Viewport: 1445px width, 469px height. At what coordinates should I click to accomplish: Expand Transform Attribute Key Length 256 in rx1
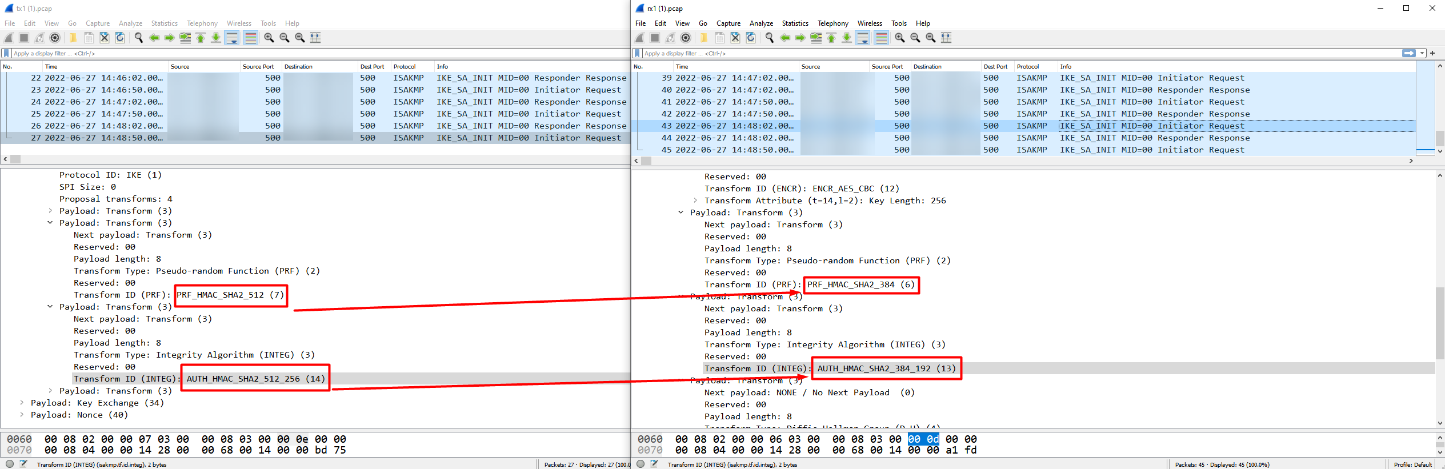[x=695, y=201]
